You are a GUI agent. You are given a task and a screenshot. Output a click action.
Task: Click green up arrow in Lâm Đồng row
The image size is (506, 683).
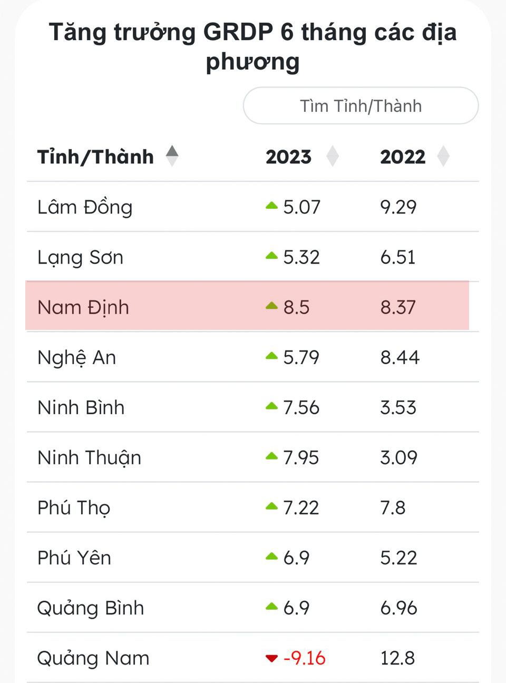point(271,206)
